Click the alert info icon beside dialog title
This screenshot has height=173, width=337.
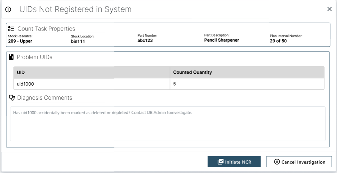[x=9, y=9]
